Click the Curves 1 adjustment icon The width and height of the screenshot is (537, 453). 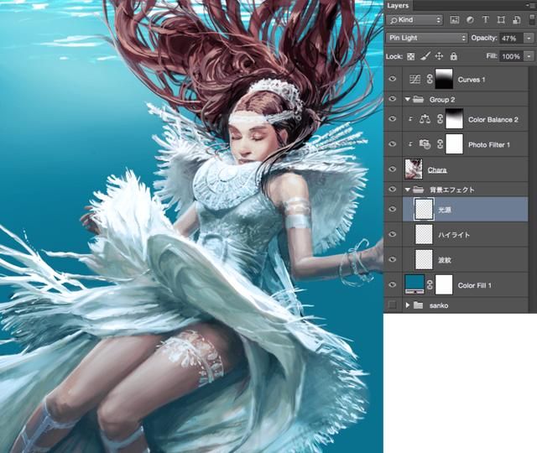[414, 80]
